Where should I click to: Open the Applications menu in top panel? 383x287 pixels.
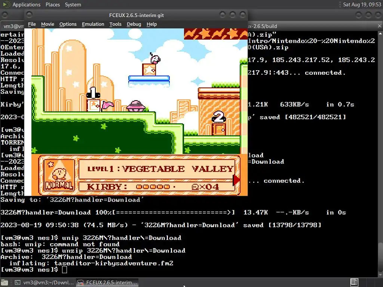click(x=27, y=4)
